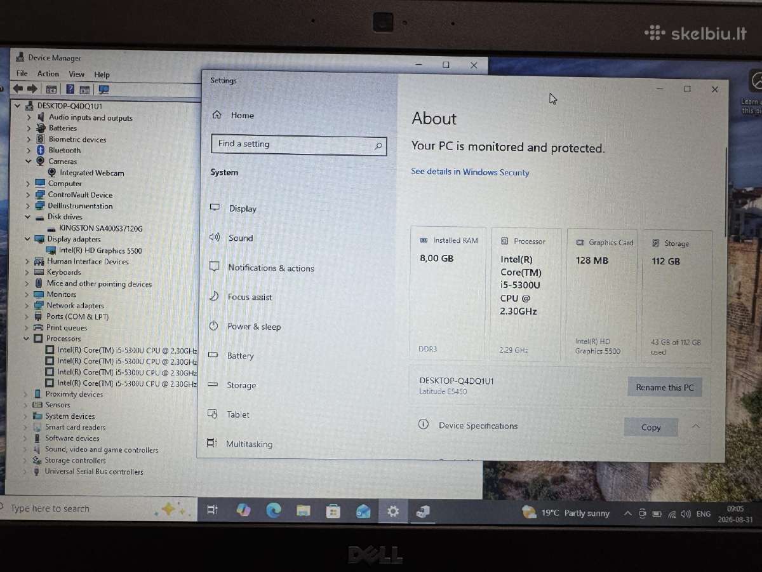Click the Wi-Fi icon in system tray
This screenshot has width=762, height=572.
(672, 514)
